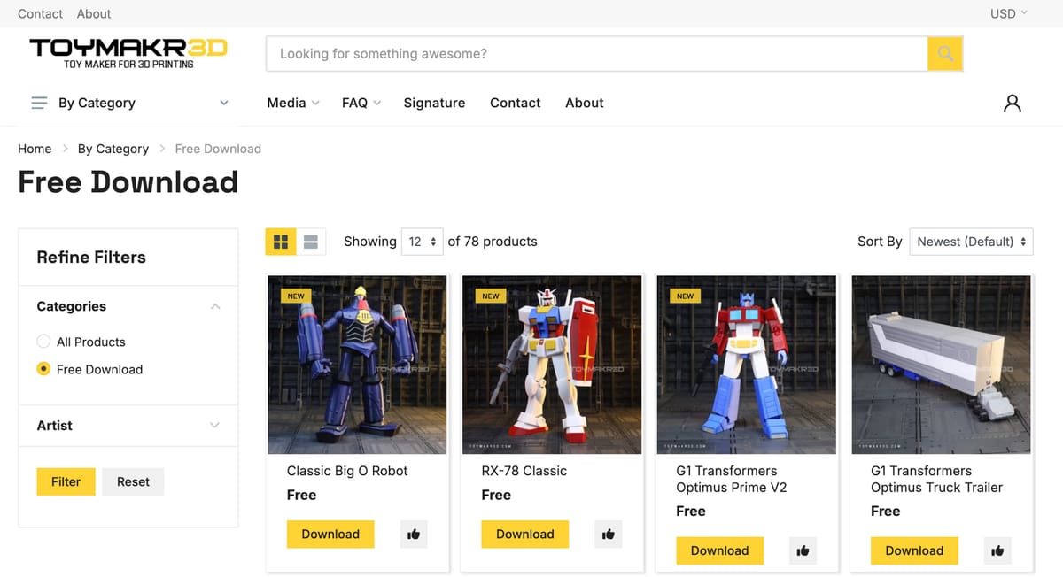Viewport: 1063px width, 577px height.
Task: Select the All Products radio option
Action: [43, 342]
